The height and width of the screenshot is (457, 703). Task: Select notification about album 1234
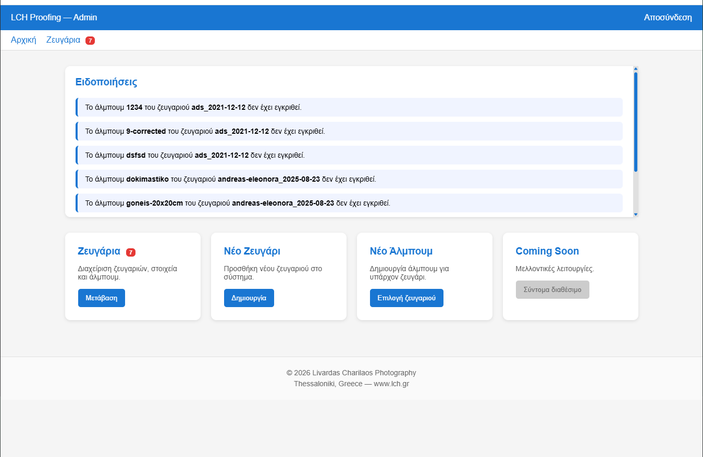tap(349, 107)
